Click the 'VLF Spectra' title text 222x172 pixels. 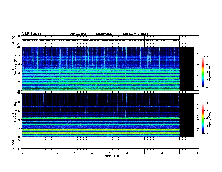click(32, 34)
